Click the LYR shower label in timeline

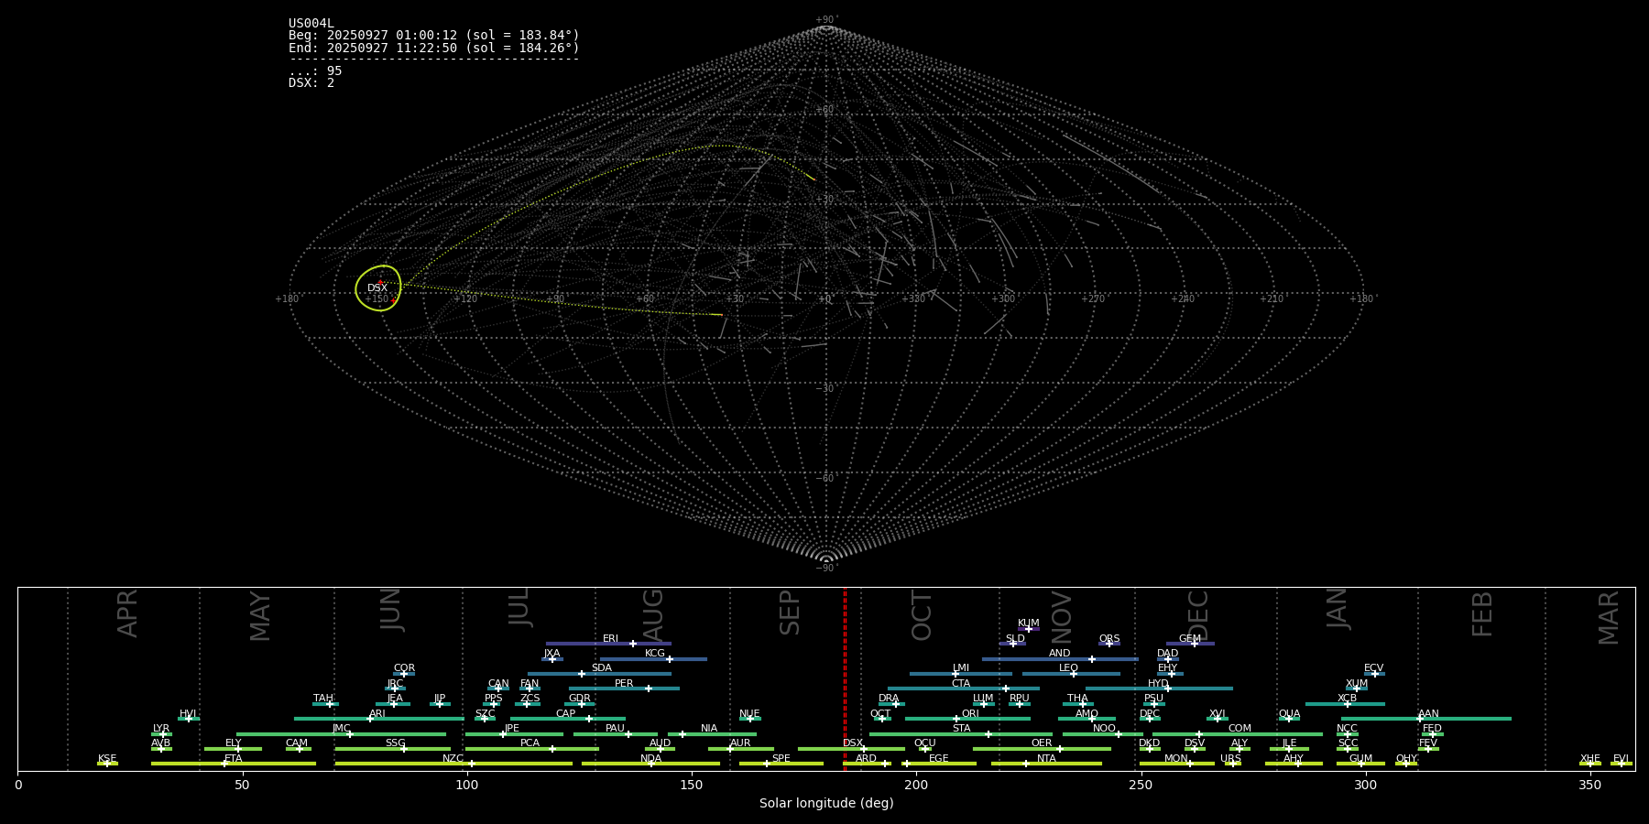pos(161,729)
